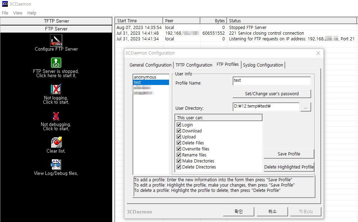Viewport: 358px width, 222px height.
Task: Select the anonymous profile in the list
Action: point(151,77)
